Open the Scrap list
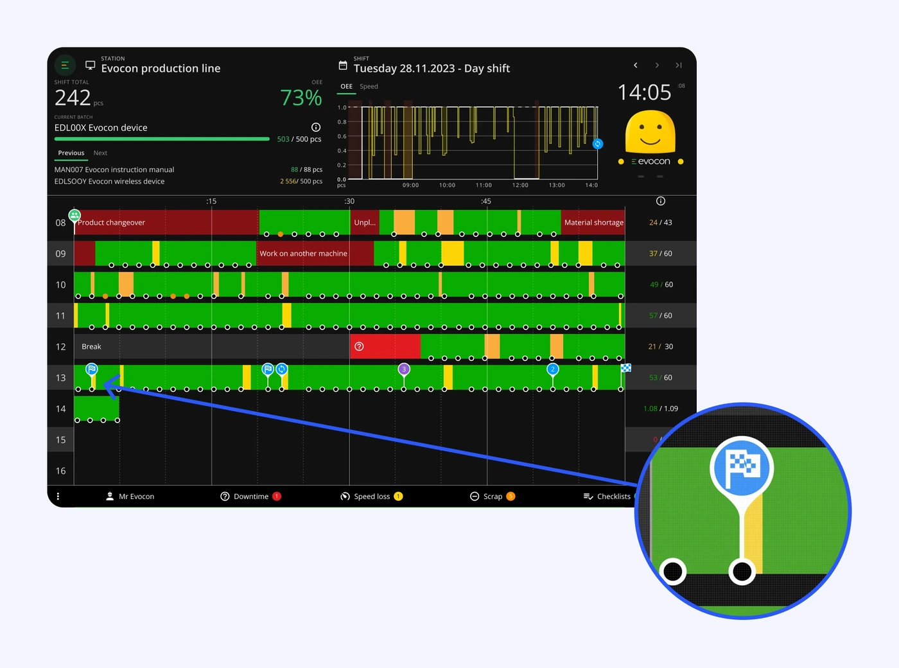Image resolution: width=899 pixels, height=668 pixels. [493, 497]
